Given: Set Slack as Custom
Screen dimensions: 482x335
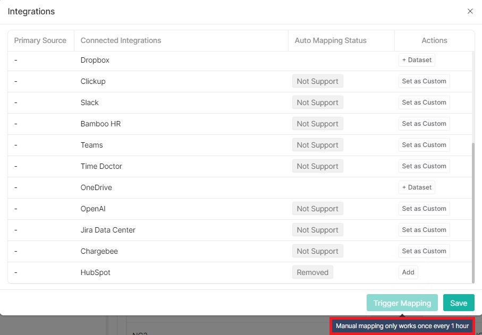Looking at the screenshot, I should click(x=424, y=102).
